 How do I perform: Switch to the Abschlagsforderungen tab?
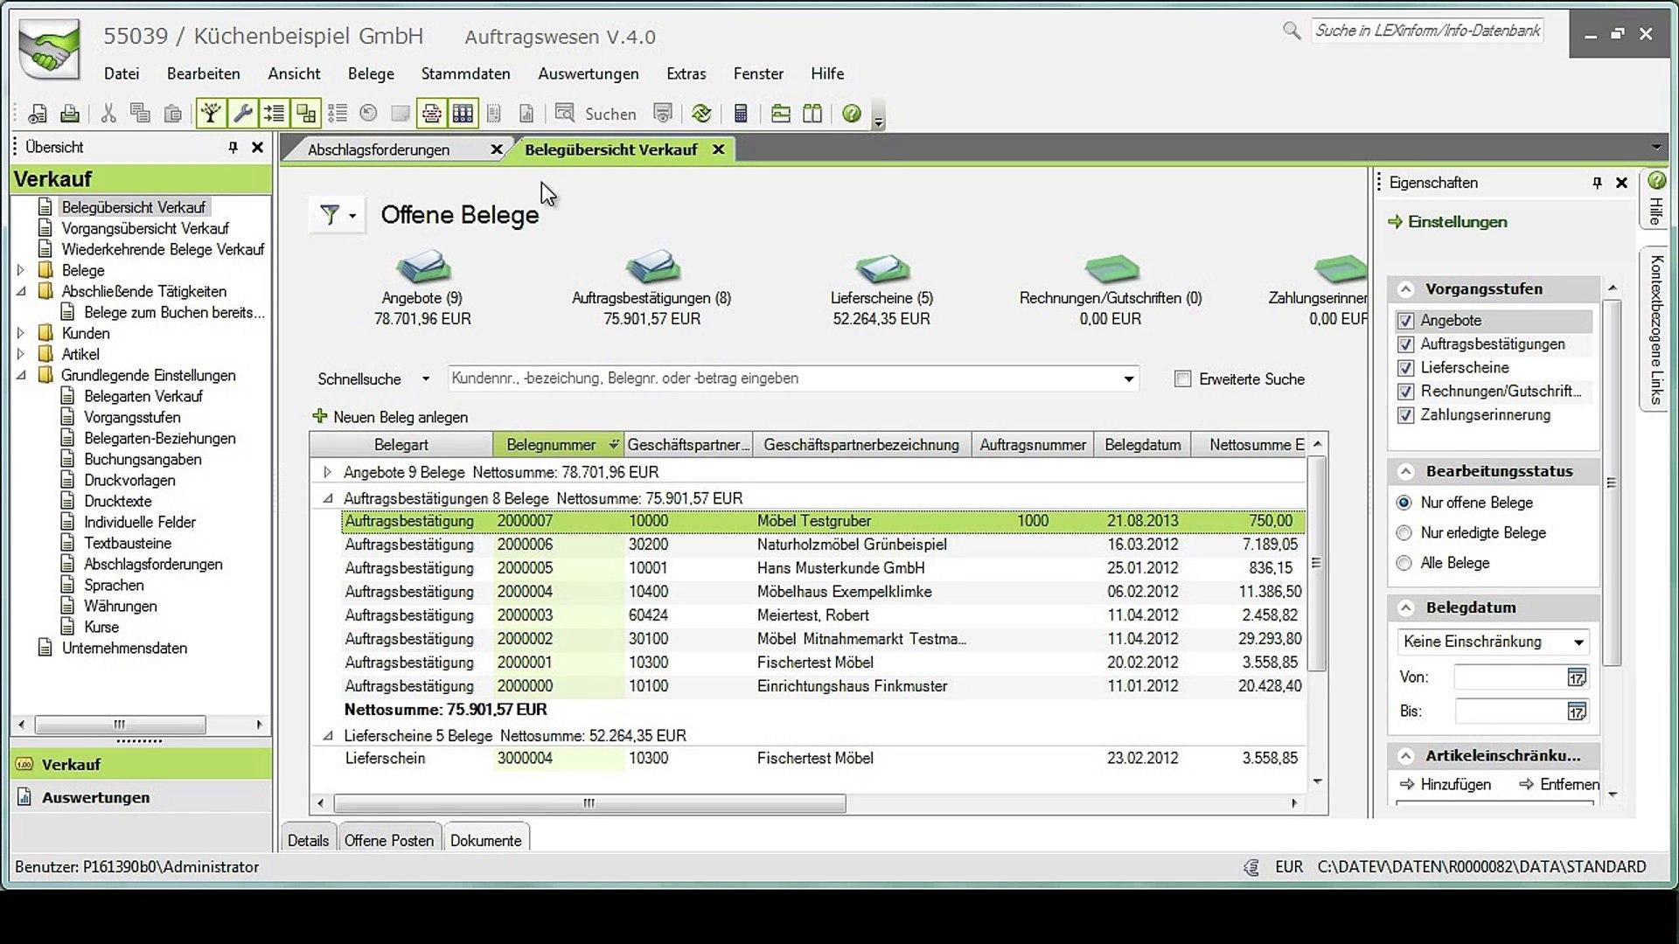379,150
